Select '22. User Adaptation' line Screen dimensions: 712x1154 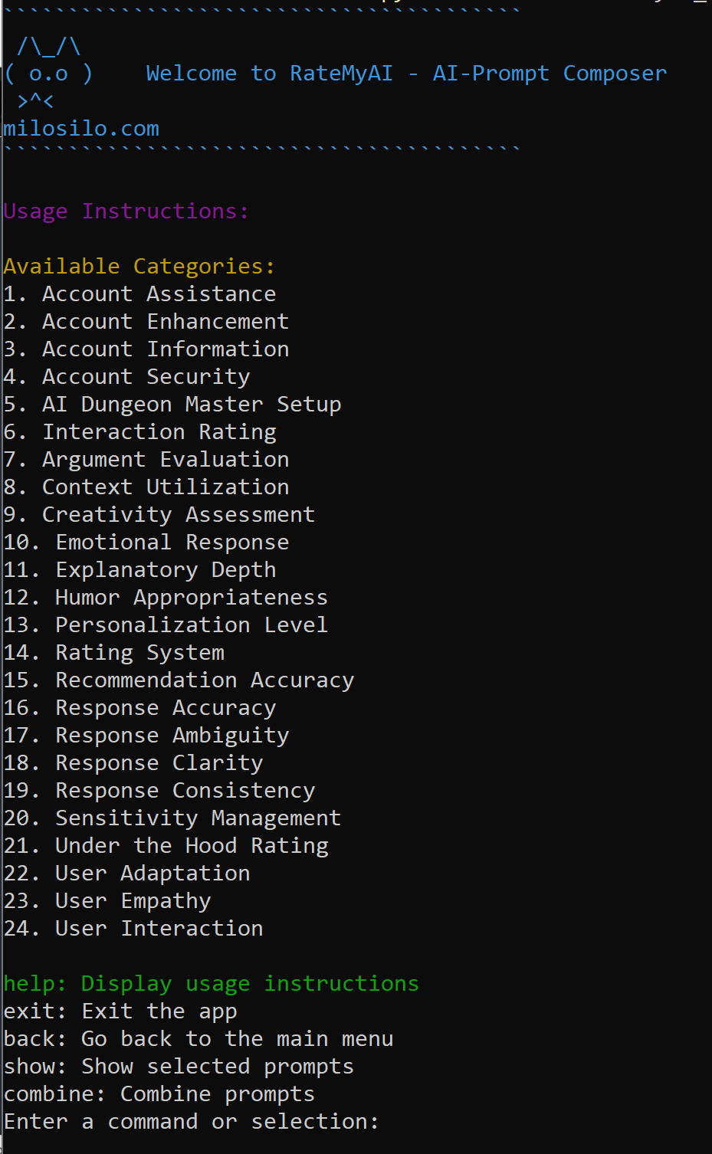click(x=126, y=873)
